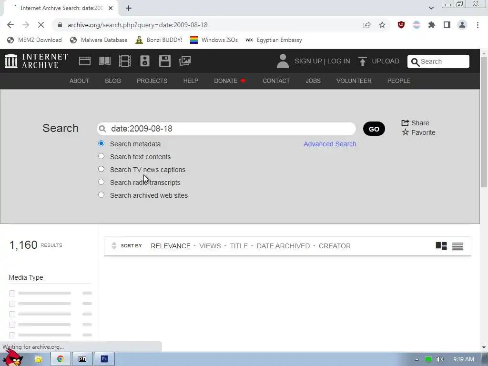Screen dimensions: 488x366
Task: Open the Texts book icon
Action: coord(105,61)
